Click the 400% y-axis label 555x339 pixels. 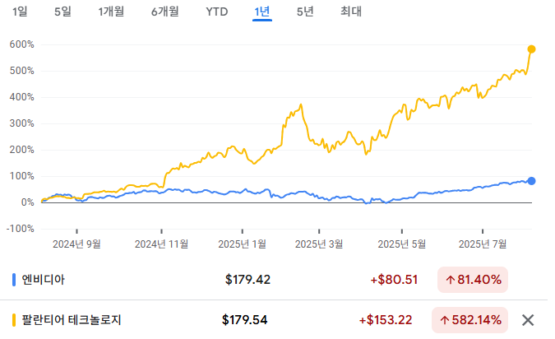pos(22,97)
